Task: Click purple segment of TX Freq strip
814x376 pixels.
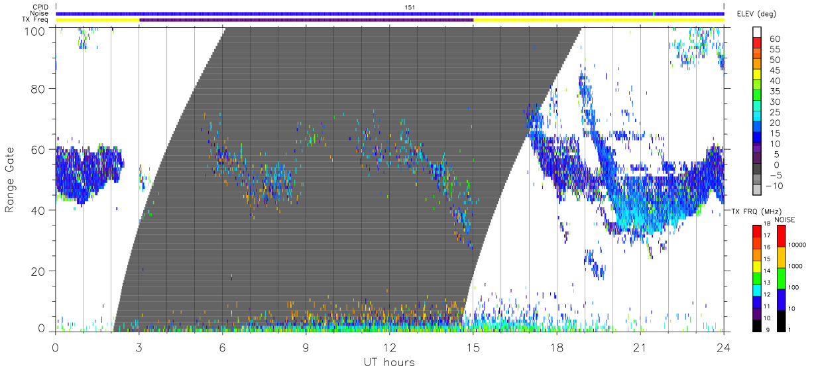Action: point(306,20)
